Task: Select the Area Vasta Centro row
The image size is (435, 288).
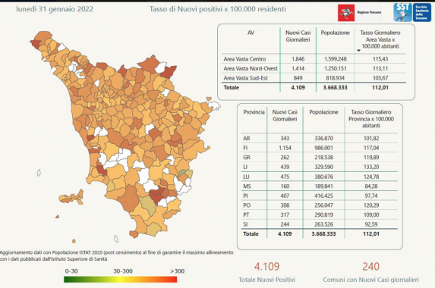Action: 314,59
